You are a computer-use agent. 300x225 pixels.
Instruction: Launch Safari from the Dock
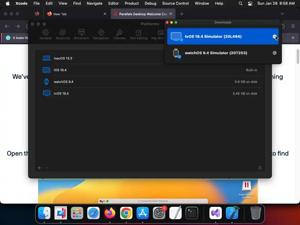tap(93, 213)
